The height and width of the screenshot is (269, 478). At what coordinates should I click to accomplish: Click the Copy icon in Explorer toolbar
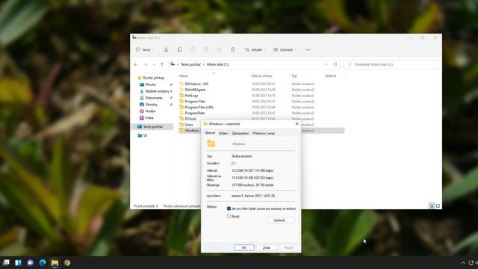[179, 50]
